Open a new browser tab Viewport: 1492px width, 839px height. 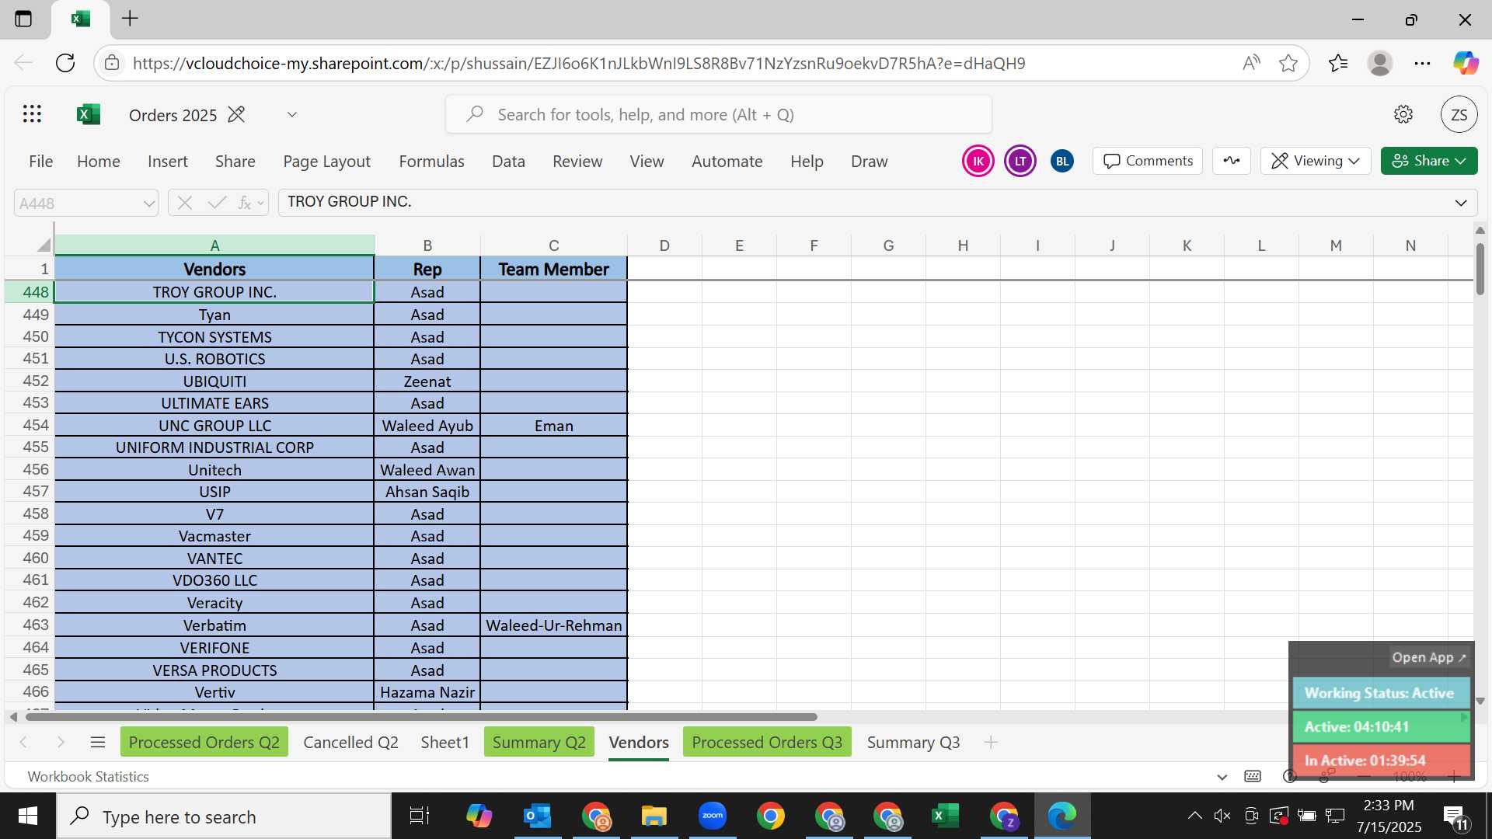pos(130,19)
